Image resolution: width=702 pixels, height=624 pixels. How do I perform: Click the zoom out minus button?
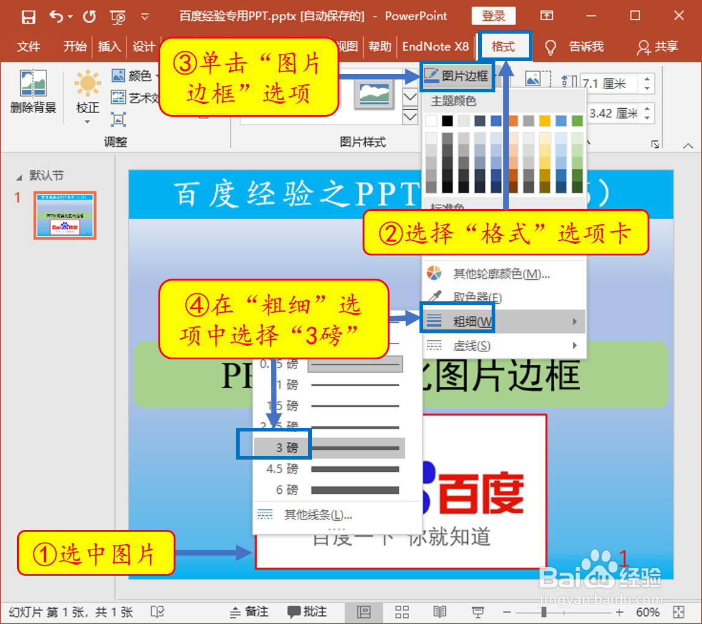click(507, 612)
